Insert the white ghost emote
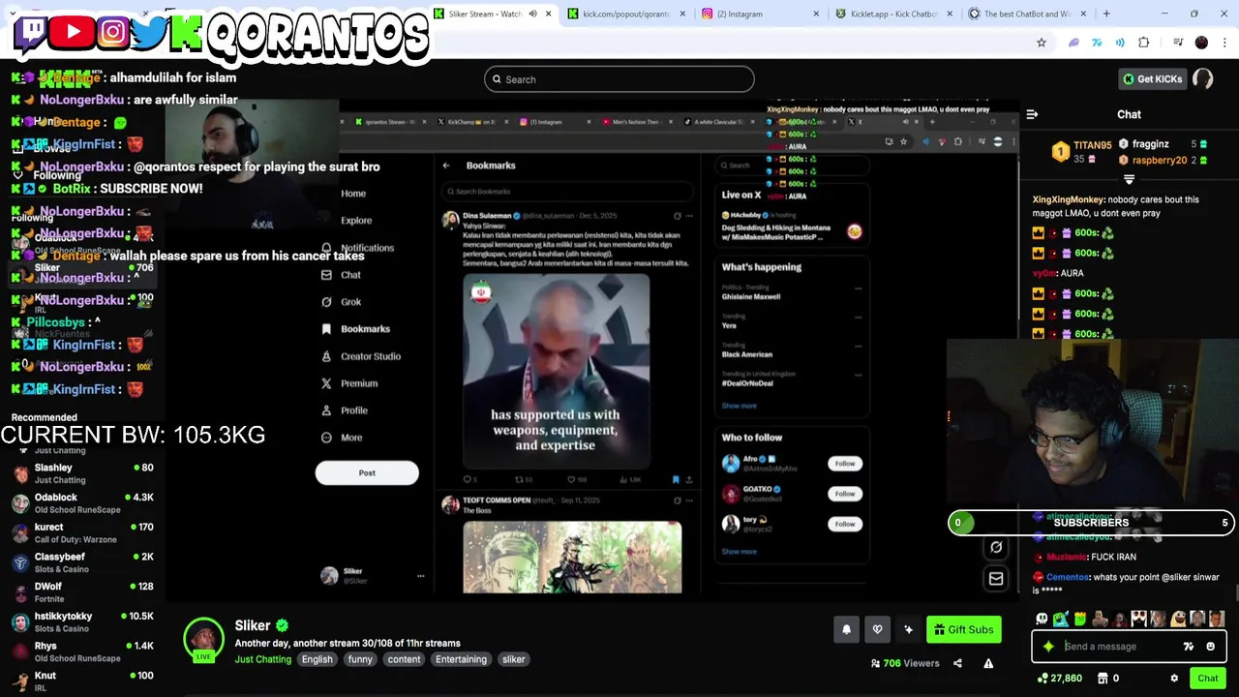 point(1042,620)
